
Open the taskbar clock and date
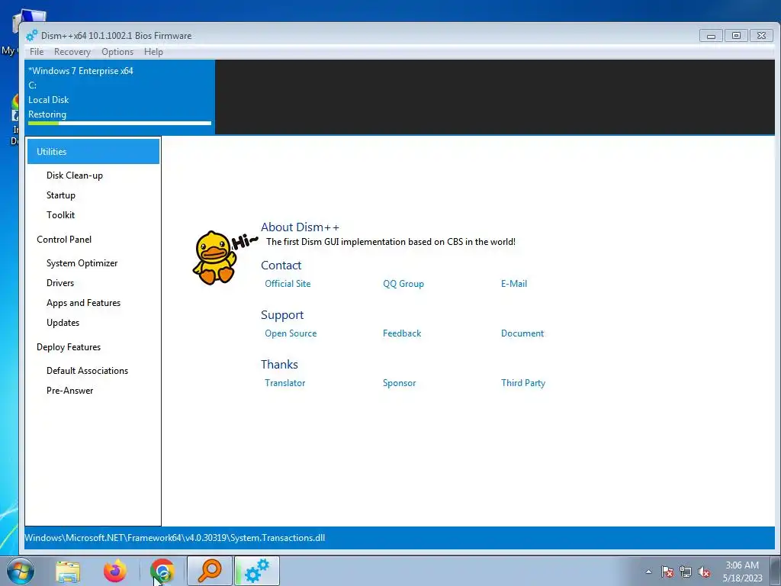[x=742, y=572]
